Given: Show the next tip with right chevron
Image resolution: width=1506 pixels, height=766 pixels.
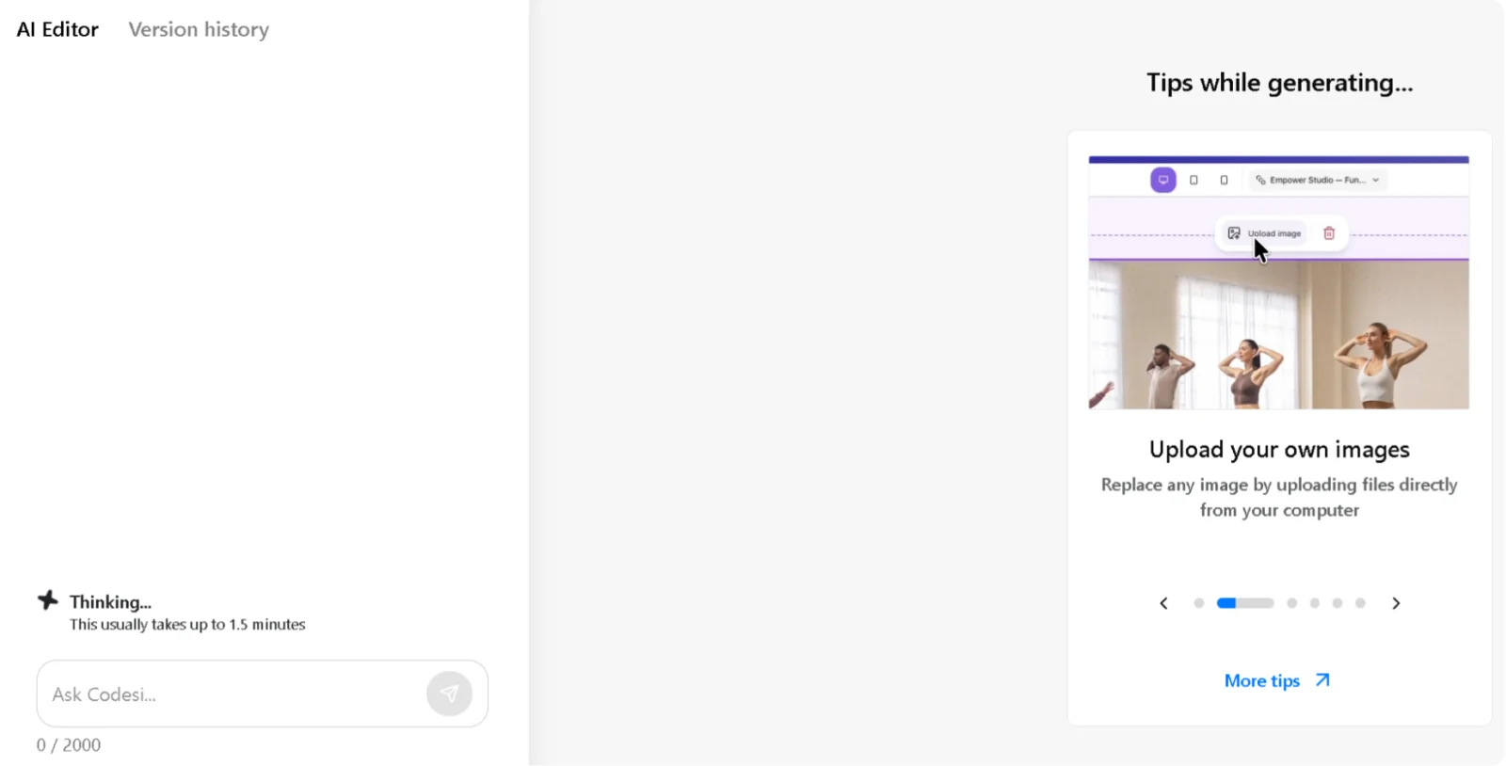Looking at the screenshot, I should coord(1396,603).
